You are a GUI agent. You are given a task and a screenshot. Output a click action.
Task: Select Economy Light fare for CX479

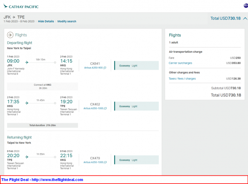point(137,160)
